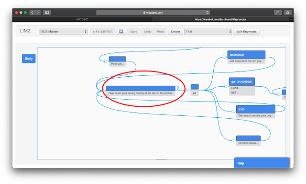The width and height of the screenshot is (306, 184).
Task: Toggle the checkbox next to Split Keywords
Action: [x=262, y=32]
